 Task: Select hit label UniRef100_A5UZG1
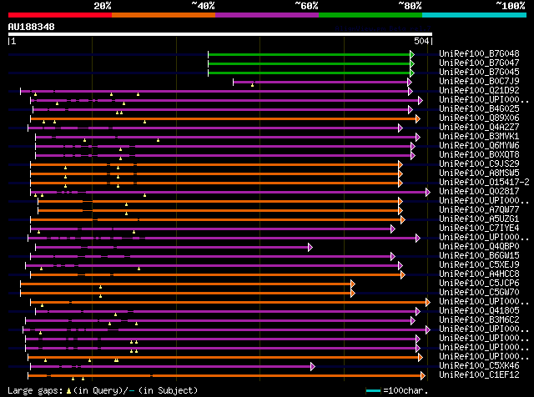479,219
